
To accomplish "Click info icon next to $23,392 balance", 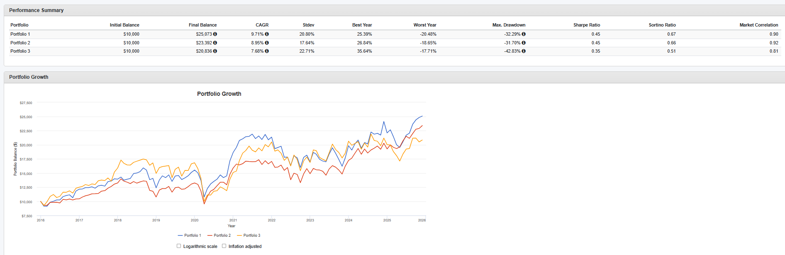I will click(215, 43).
